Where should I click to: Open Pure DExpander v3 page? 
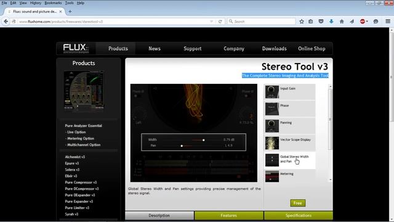coord(80,195)
